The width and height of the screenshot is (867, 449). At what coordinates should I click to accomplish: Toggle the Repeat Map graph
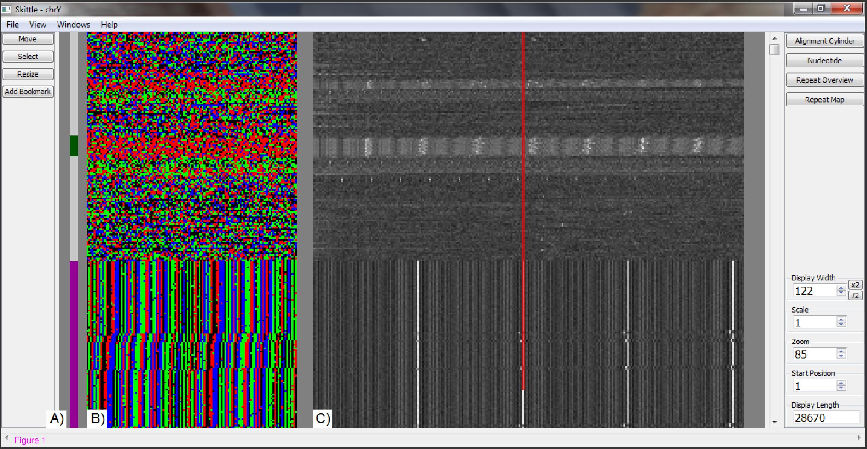[825, 100]
